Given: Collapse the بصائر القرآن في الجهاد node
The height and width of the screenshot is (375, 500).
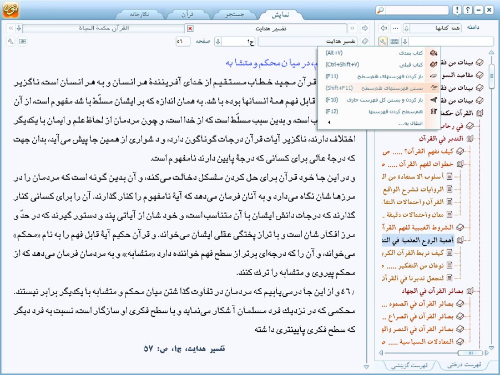Looking at the screenshot, I should pos(469,291).
